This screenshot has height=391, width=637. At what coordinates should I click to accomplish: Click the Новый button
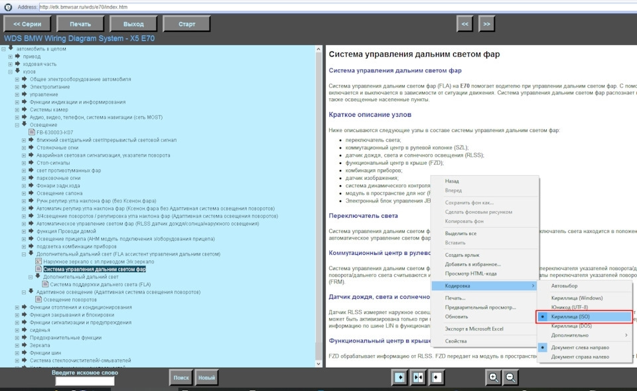(x=206, y=378)
